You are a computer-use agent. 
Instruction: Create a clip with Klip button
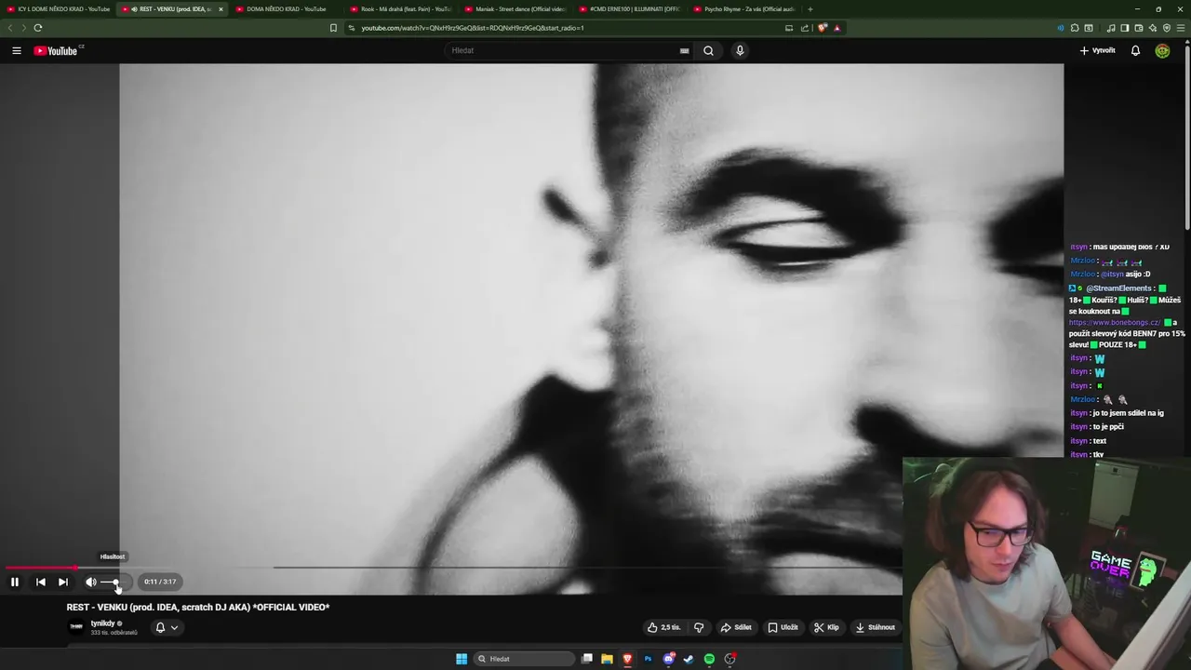[x=826, y=627]
